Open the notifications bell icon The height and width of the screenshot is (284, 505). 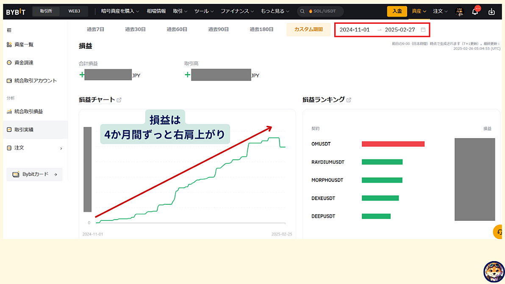point(475,12)
